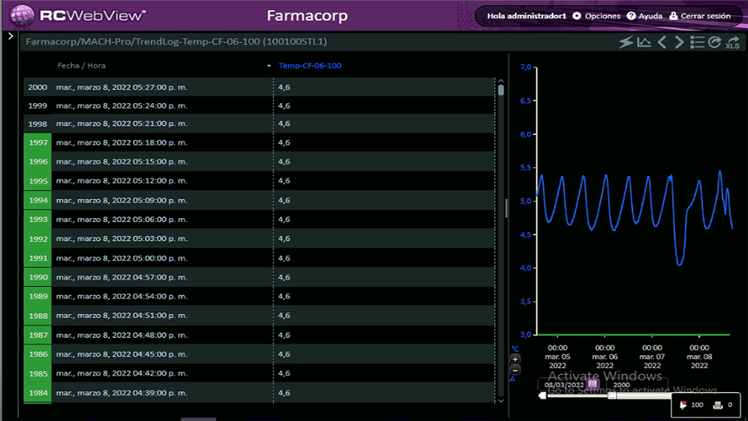Go to previous page with left chevron
Viewport: 748px width, 421px height.
(x=662, y=42)
